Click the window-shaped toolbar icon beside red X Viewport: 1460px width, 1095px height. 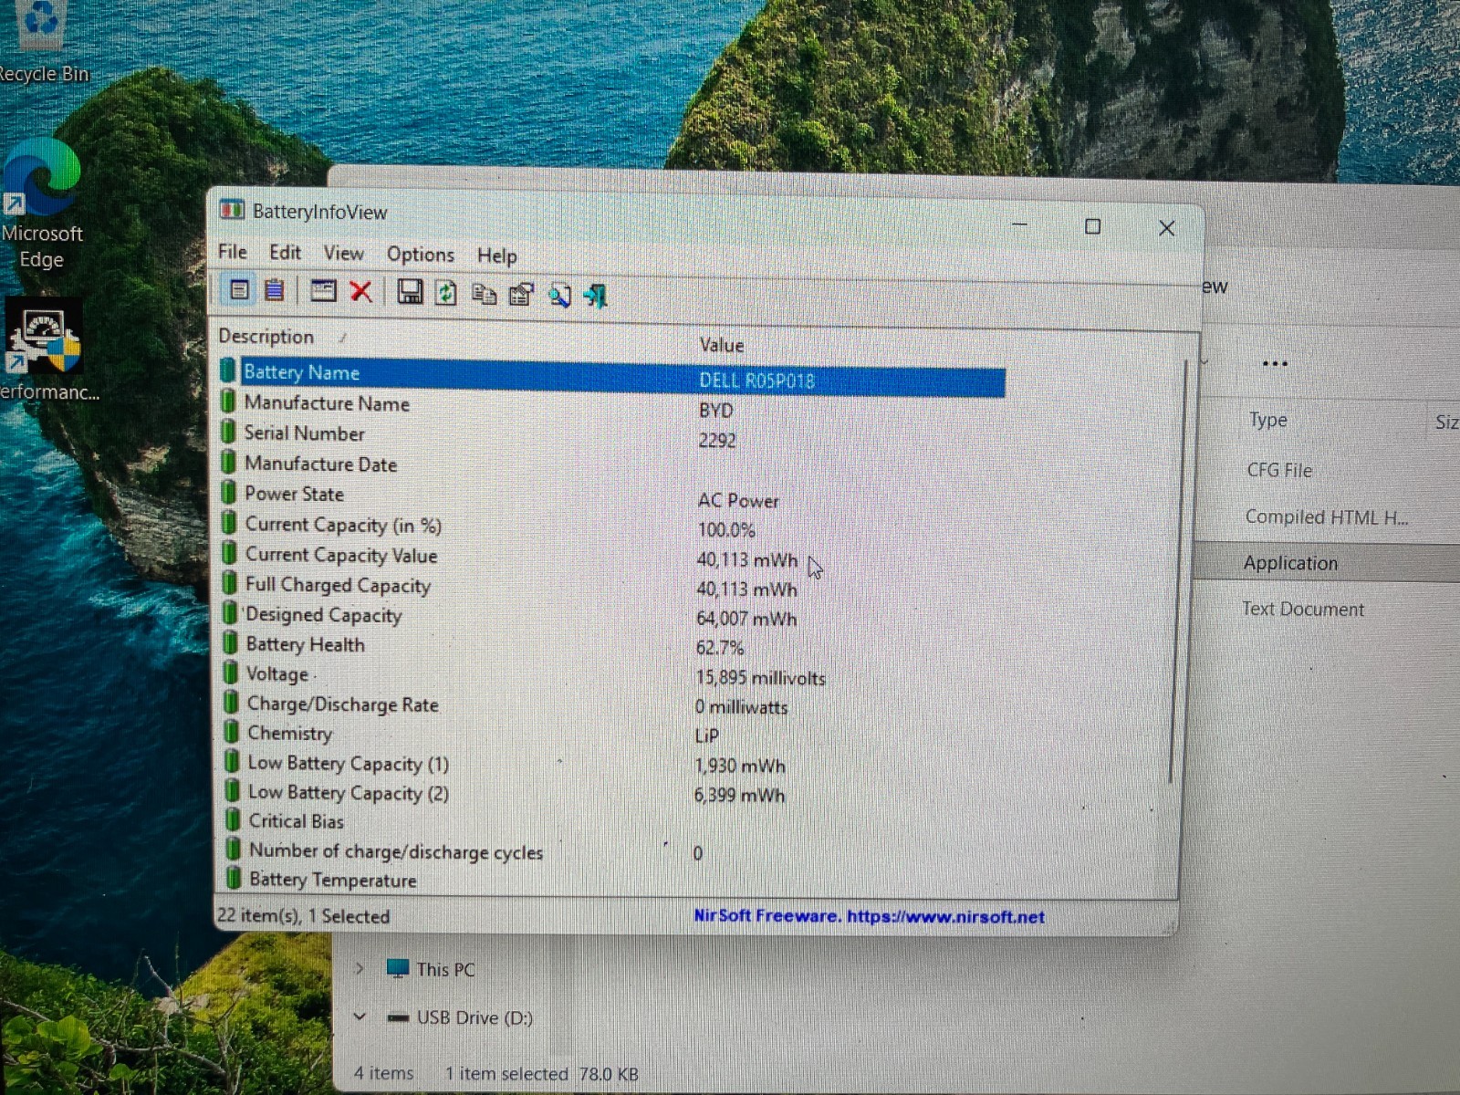coord(323,291)
